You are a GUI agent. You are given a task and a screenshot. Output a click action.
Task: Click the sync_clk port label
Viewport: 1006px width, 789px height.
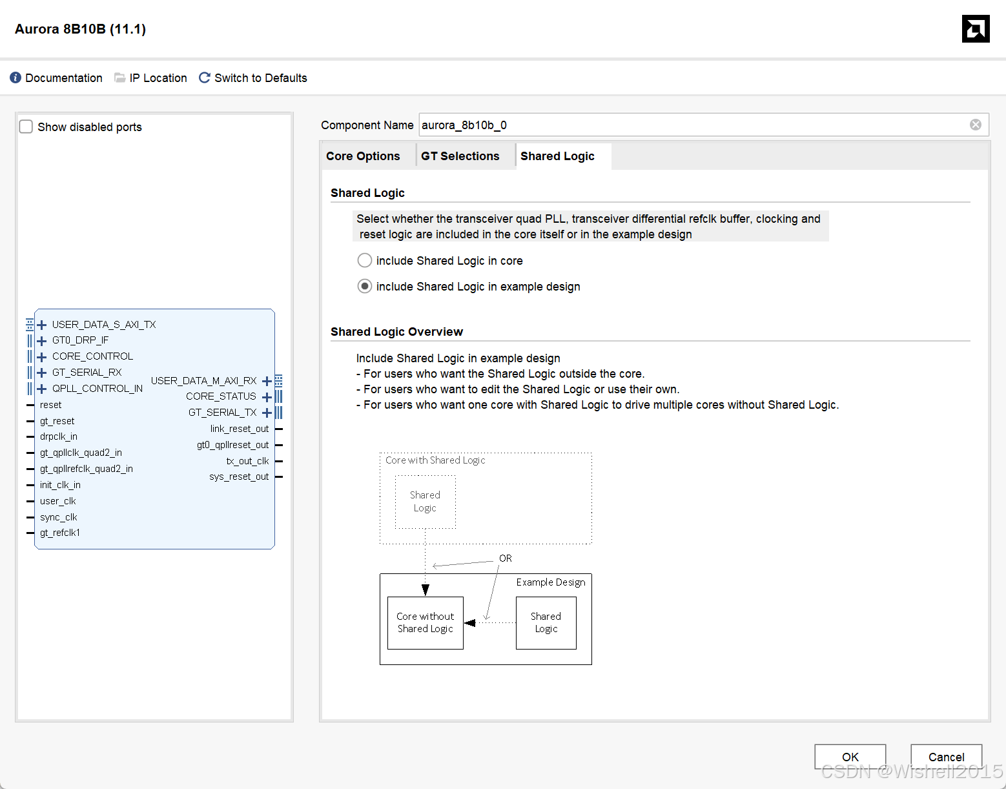tap(58, 517)
